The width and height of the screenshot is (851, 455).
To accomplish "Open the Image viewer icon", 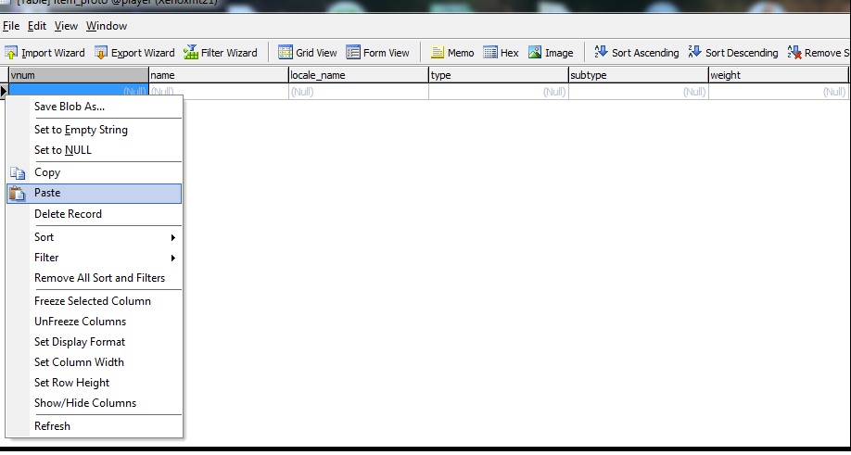I will coord(535,53).
